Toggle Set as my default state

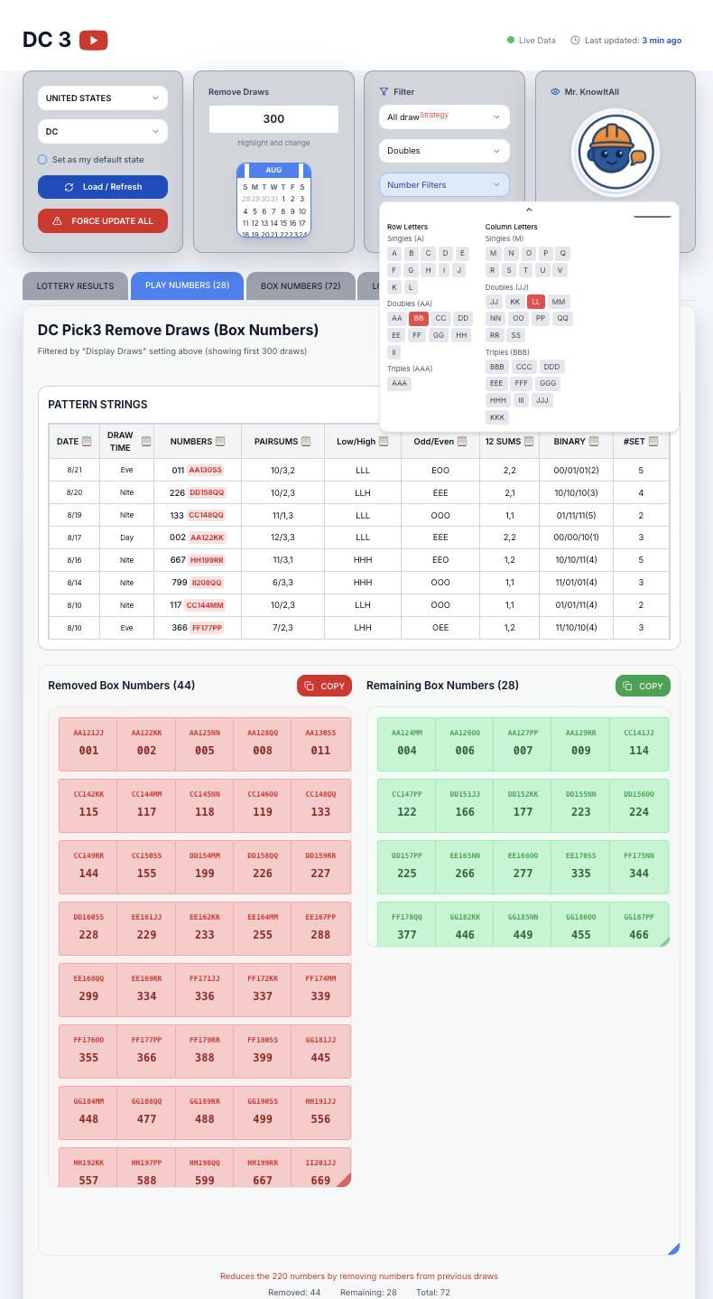(42, 160)
